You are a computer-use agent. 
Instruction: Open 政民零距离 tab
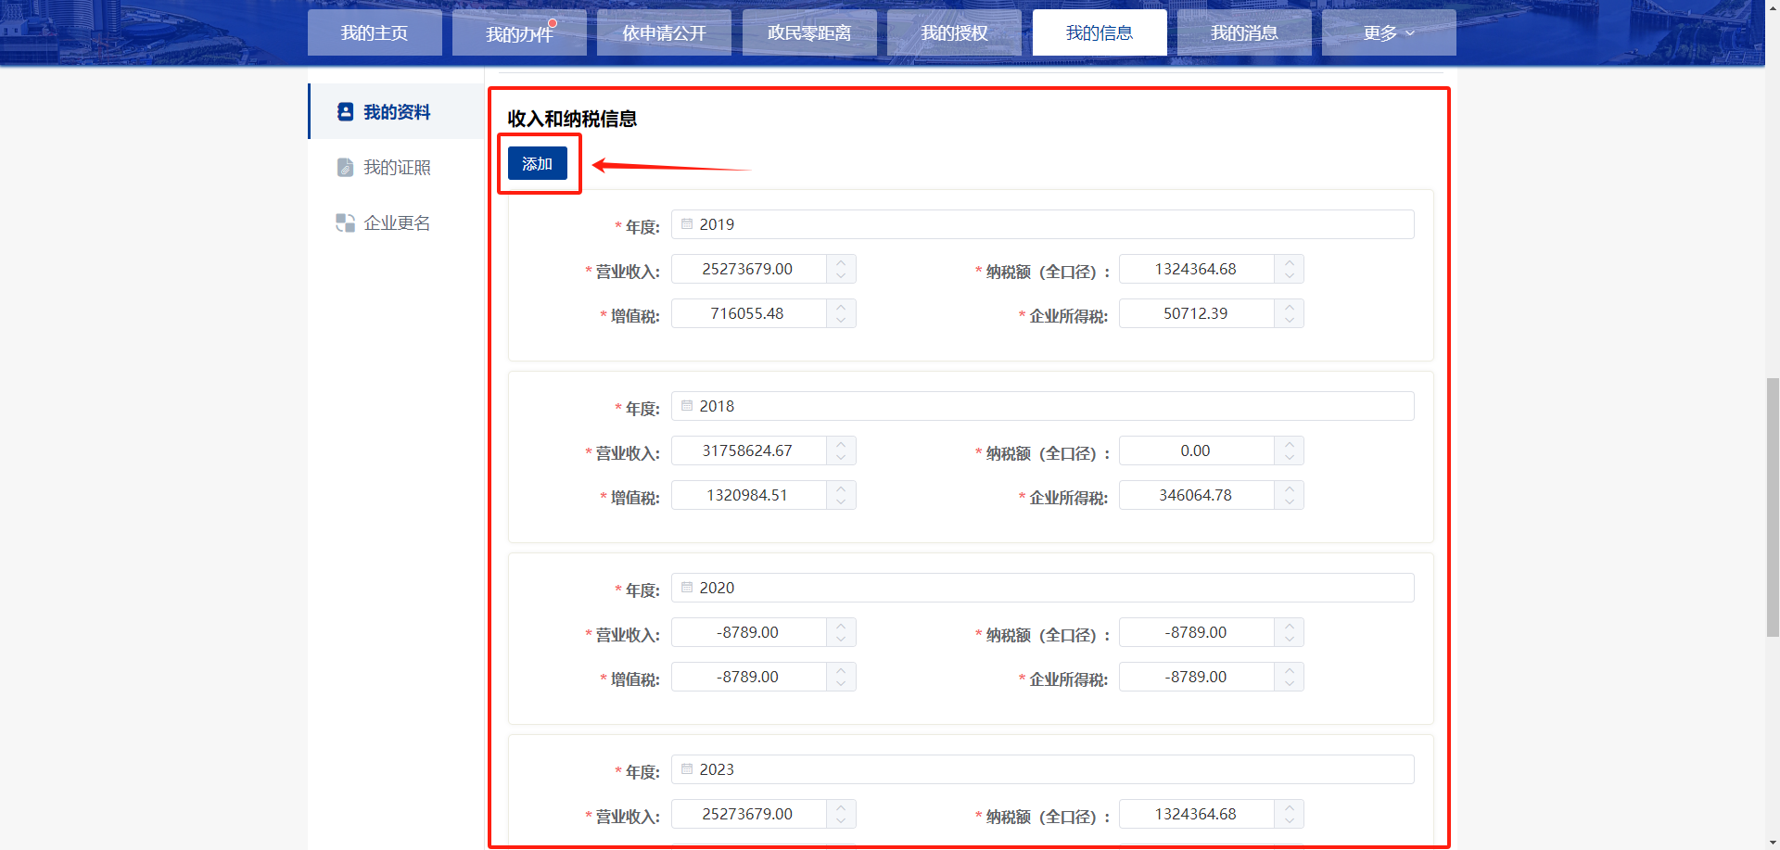809,32
